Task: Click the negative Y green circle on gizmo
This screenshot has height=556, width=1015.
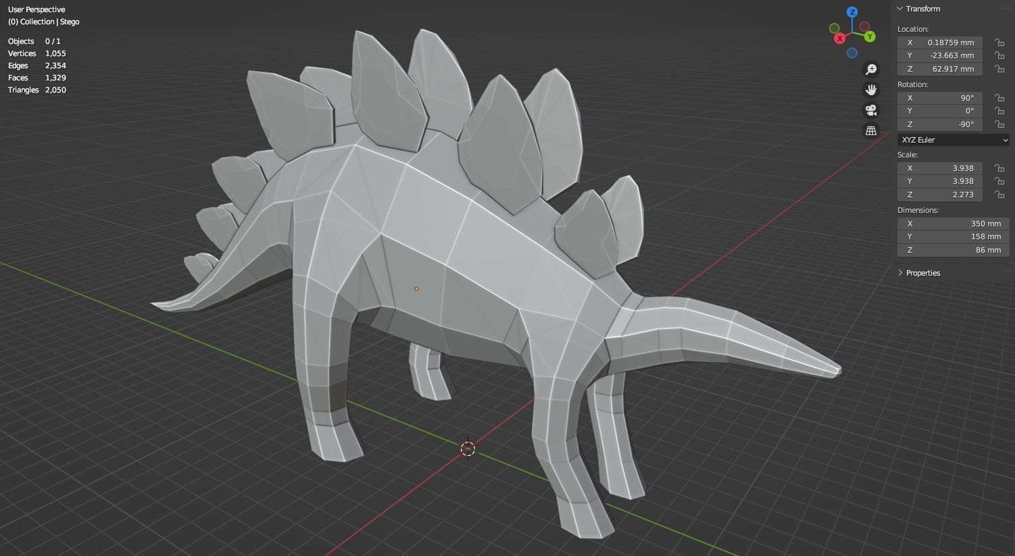Action: pos(835,28)
